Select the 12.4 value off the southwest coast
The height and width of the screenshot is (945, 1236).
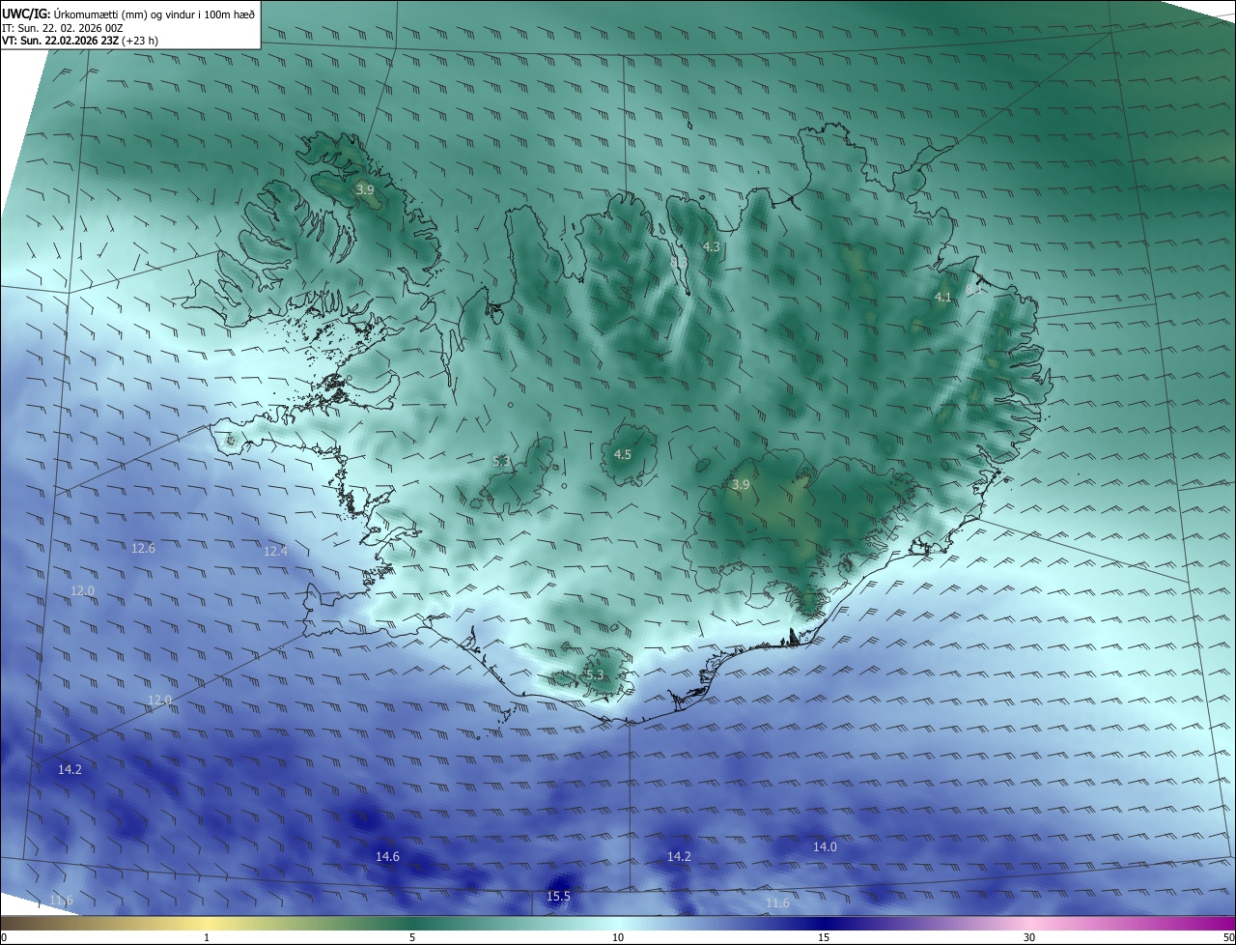click(x=275, y=551)
